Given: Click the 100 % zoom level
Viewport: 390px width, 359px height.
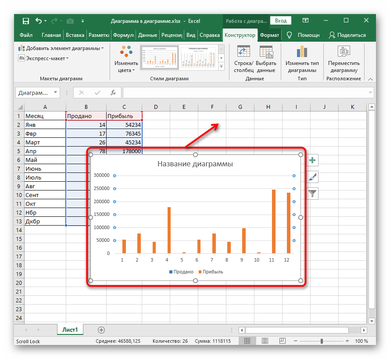Looking at the screenshot, I should click(361, 341).
